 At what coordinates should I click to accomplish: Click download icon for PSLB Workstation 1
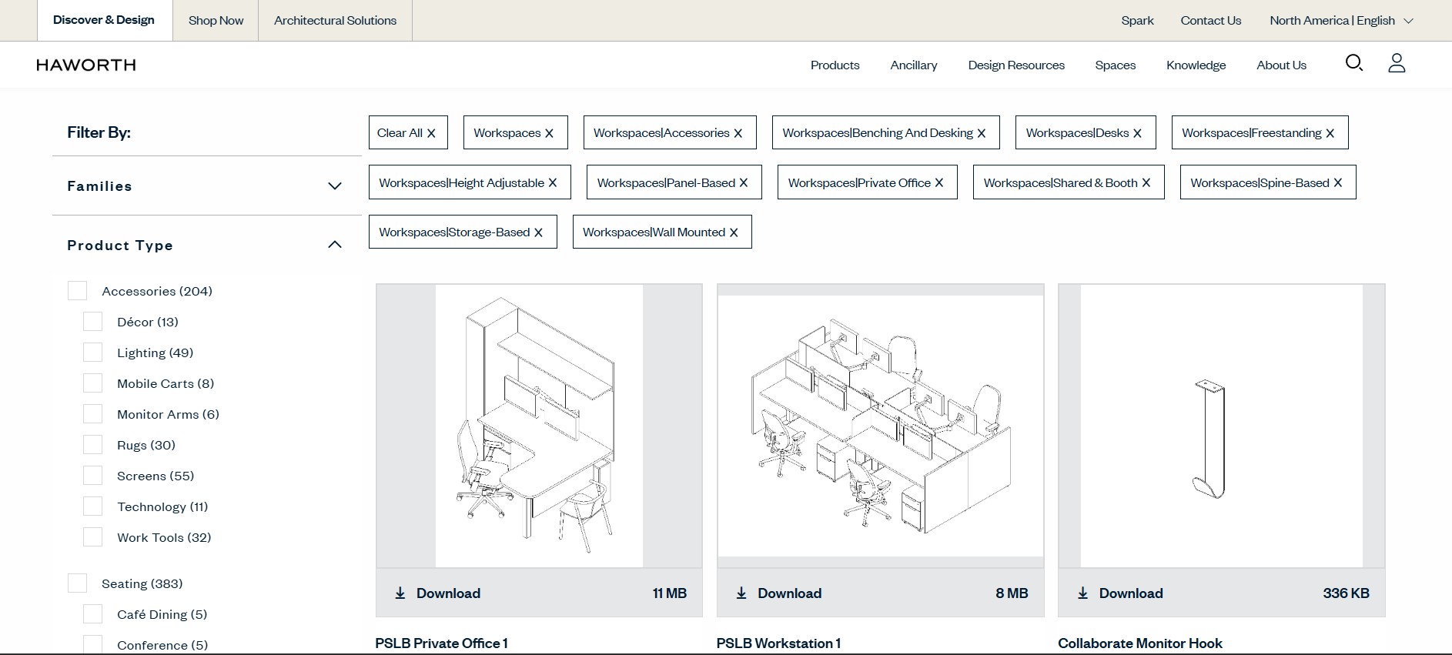click(741, 593)
